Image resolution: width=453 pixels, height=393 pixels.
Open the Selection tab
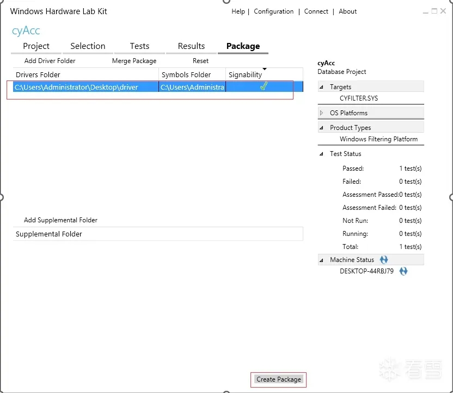(88, 46)
